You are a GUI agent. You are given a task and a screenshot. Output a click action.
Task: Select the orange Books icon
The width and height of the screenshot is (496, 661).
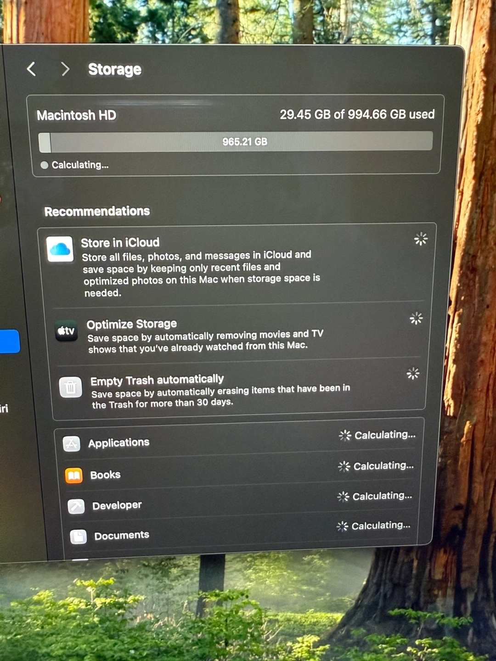pos(74,476)
